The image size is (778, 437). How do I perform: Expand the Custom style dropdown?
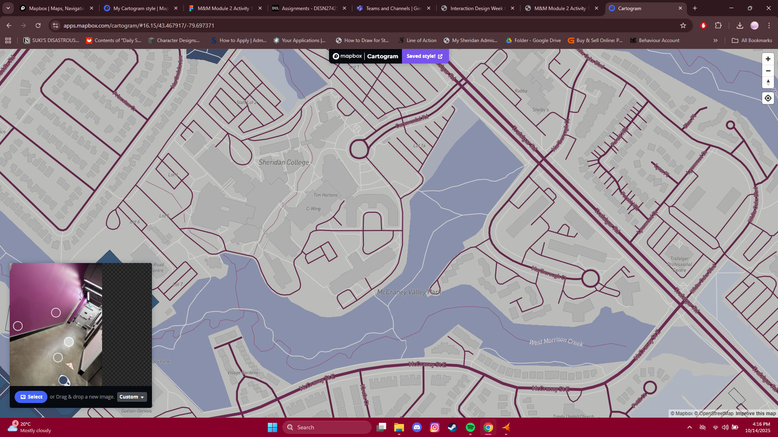[132, 397]
